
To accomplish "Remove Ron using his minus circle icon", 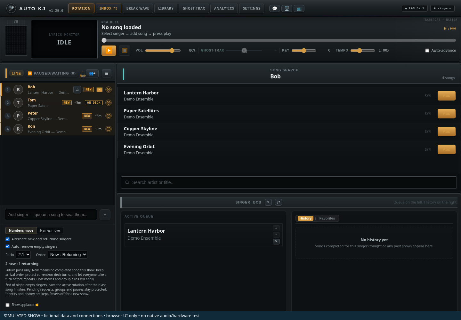I will click(109, 129).
